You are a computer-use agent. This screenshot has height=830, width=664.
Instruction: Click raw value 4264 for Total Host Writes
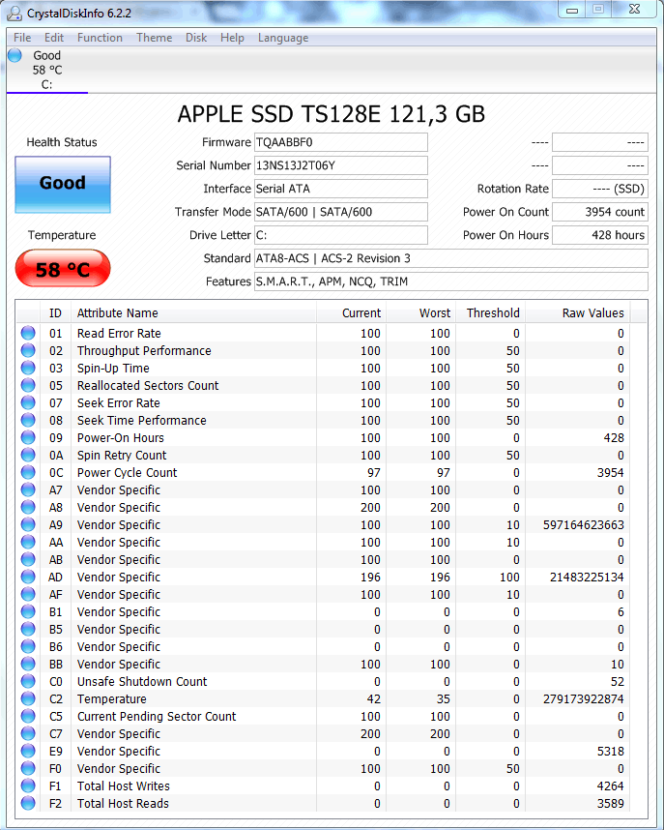(611, 786)
